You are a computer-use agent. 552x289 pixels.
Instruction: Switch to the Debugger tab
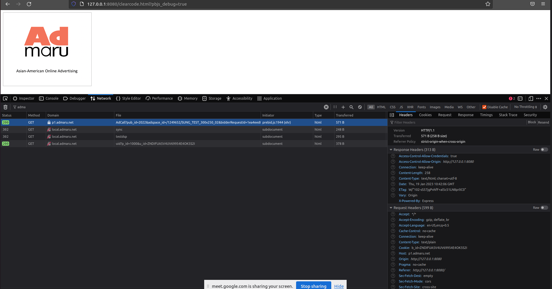tap(74, 98)
